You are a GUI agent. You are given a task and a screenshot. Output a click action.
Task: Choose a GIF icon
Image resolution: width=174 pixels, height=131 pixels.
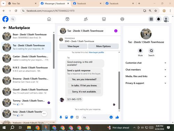click(x=77, y=117)
